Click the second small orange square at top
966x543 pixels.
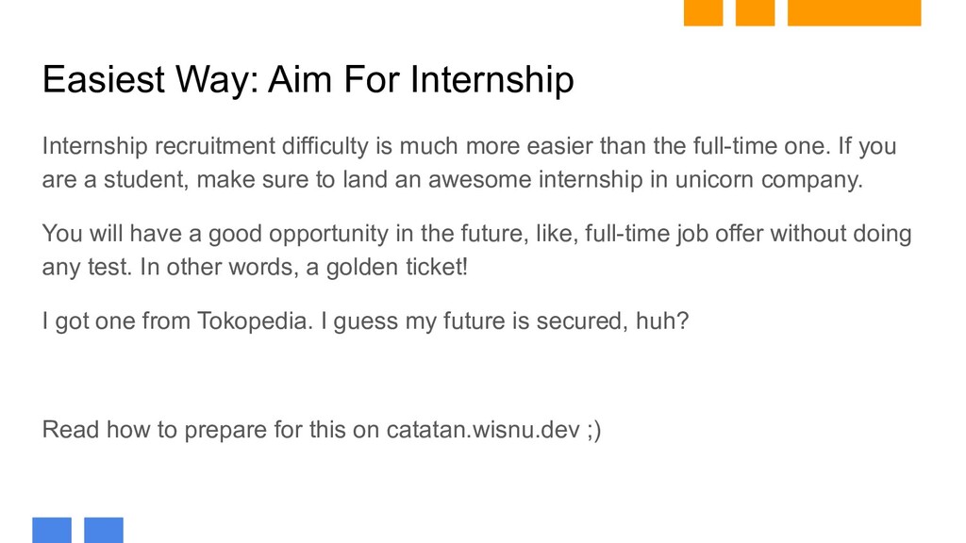click(755, 12)
